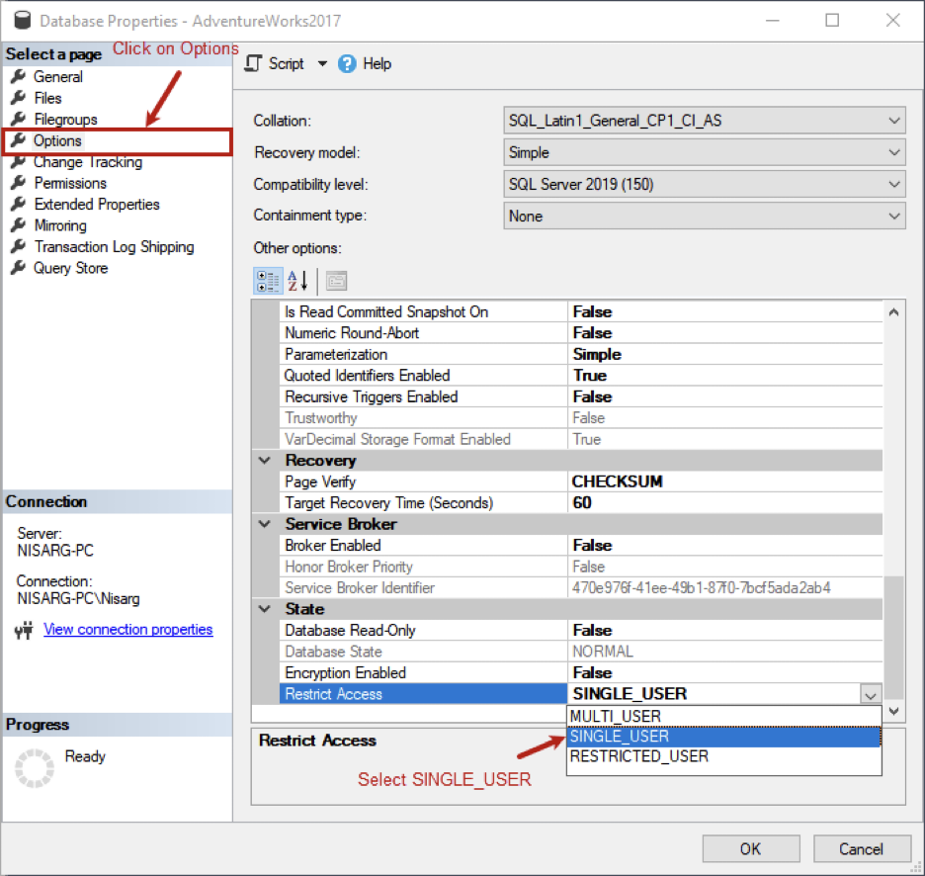Collapse the Service Broker section
The height and width of the screenshot is (876, 925).
(264, 524)
